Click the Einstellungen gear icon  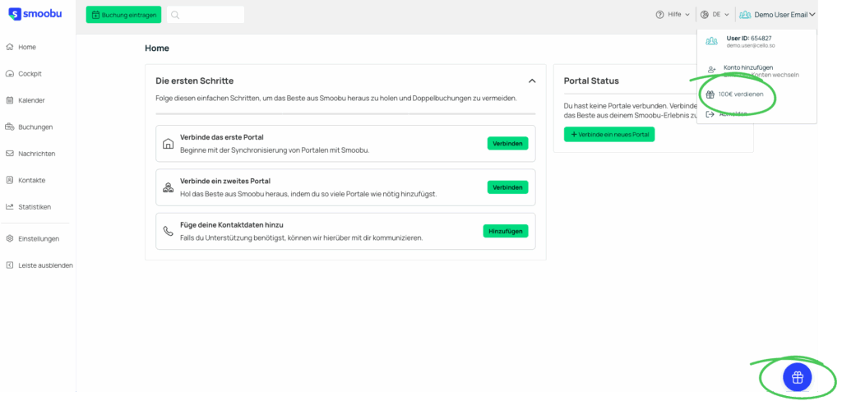(10, 239)
